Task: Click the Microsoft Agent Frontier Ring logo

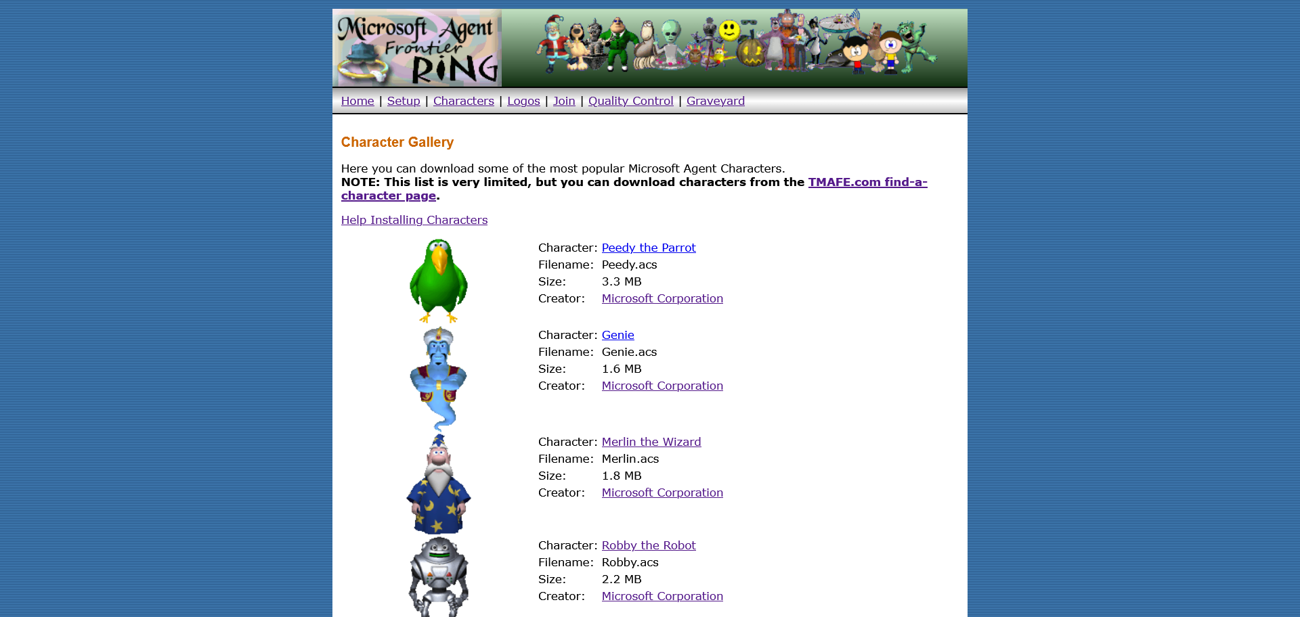Action: coord(417,47)
